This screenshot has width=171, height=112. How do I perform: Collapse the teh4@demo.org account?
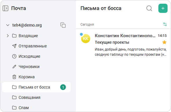[8, 25]
